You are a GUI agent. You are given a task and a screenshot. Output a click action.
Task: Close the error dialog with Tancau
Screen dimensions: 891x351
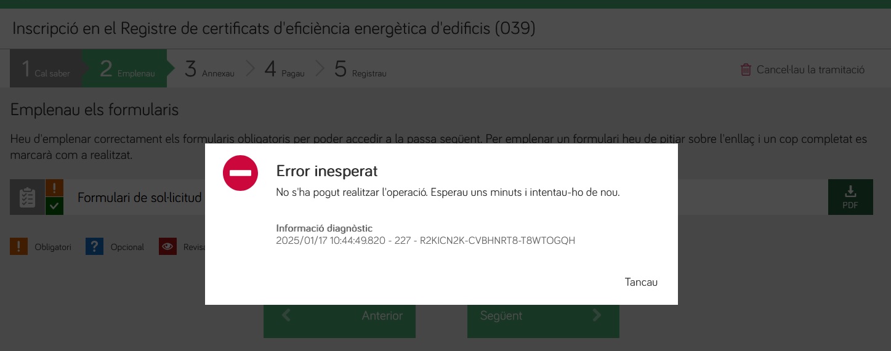pyautogui.click(x=641, y=282)
